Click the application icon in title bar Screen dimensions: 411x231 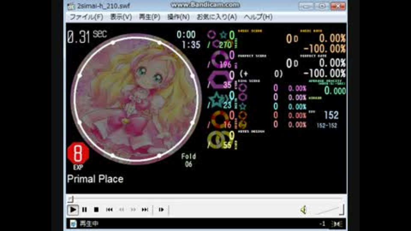point(71,6)
